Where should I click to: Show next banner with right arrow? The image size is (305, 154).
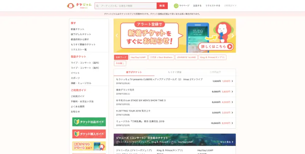[233, 36]
